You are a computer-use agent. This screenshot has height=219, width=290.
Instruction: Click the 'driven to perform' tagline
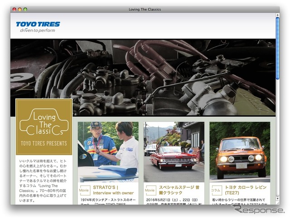38,30
